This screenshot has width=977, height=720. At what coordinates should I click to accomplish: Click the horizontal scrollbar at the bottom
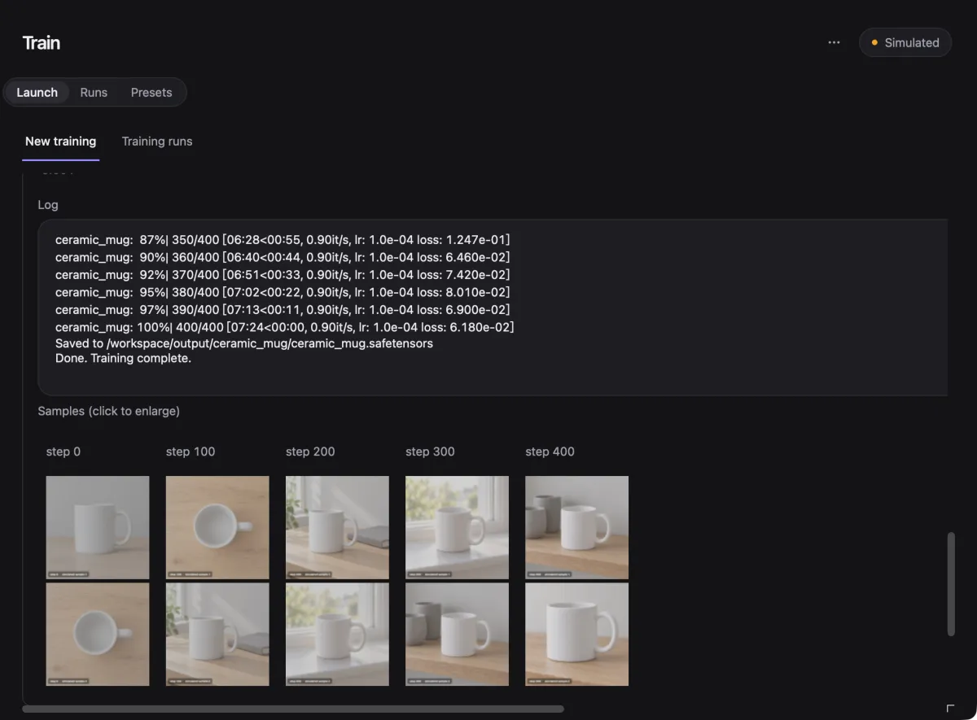point(293,709)
